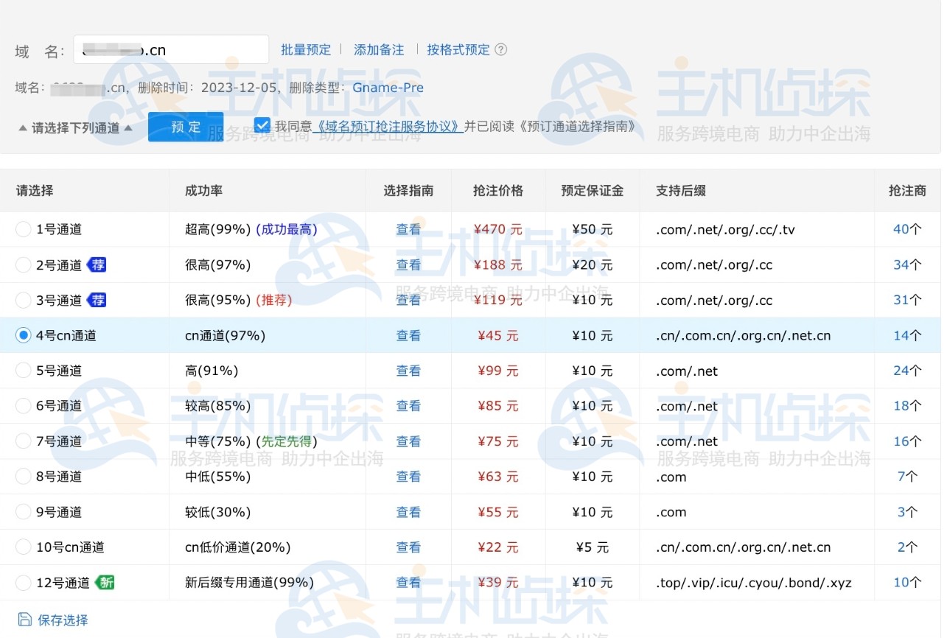Open the 添加备注 option
Screen dimensions: 947x638
(x=379, y=50)
